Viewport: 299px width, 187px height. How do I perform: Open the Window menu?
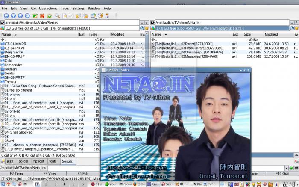coord(94,9)
